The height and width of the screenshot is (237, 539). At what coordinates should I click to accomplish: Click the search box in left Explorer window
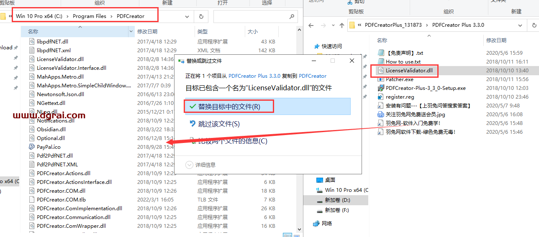256,16
